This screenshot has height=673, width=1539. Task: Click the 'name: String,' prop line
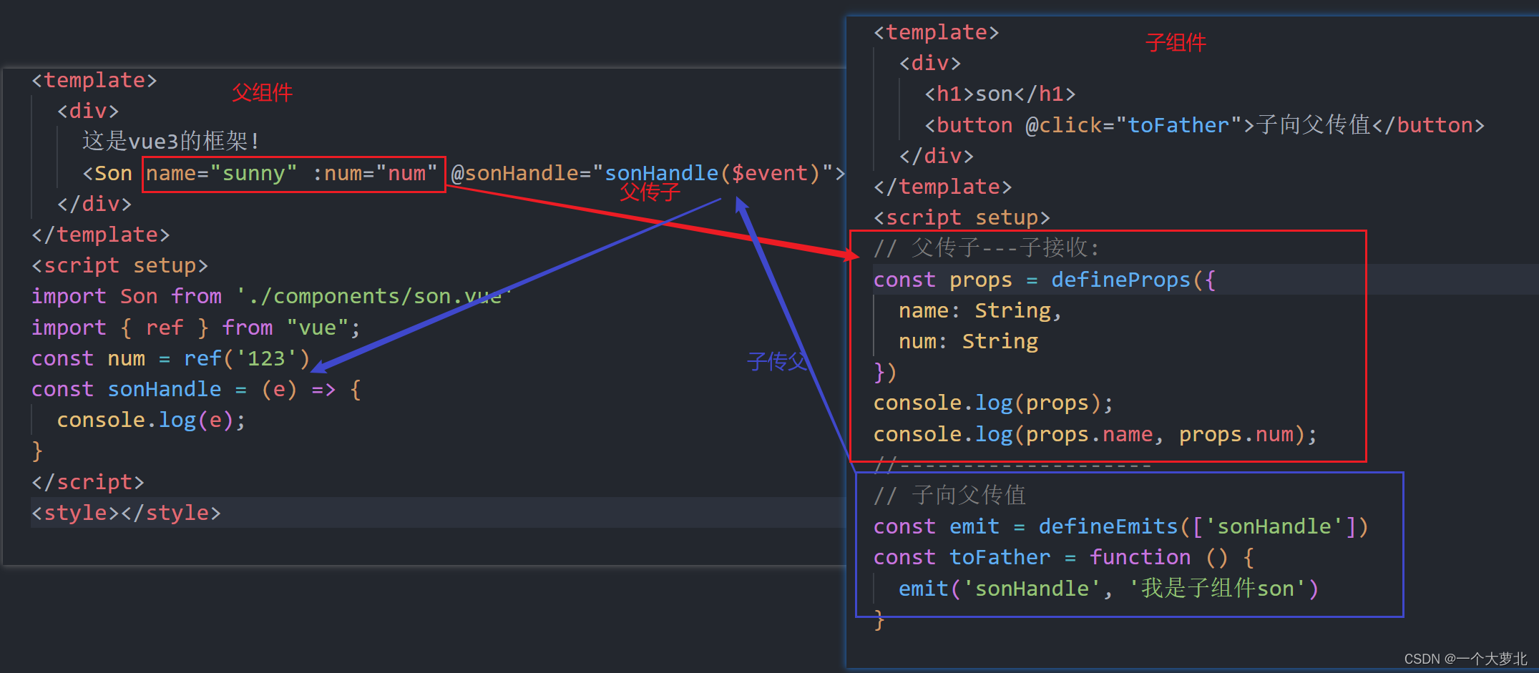click(980, 311)
